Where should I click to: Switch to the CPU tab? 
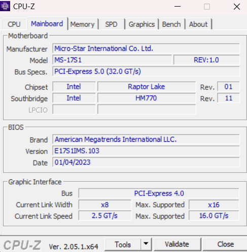(x=14, y=24)
